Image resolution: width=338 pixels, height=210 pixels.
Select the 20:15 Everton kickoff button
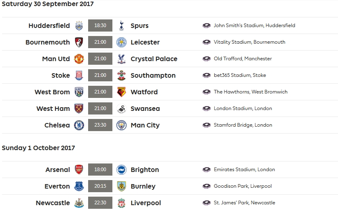click(100, 186)
